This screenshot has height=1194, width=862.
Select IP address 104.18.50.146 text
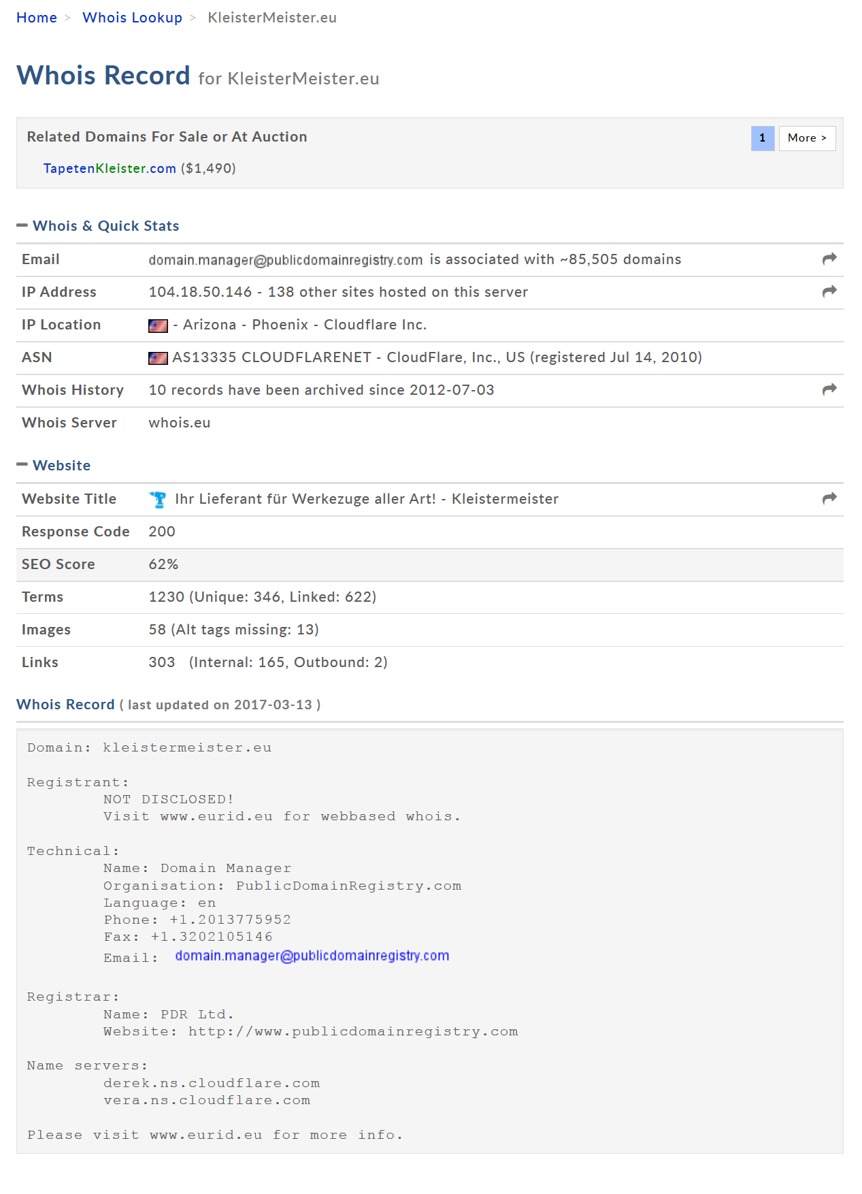200,292
